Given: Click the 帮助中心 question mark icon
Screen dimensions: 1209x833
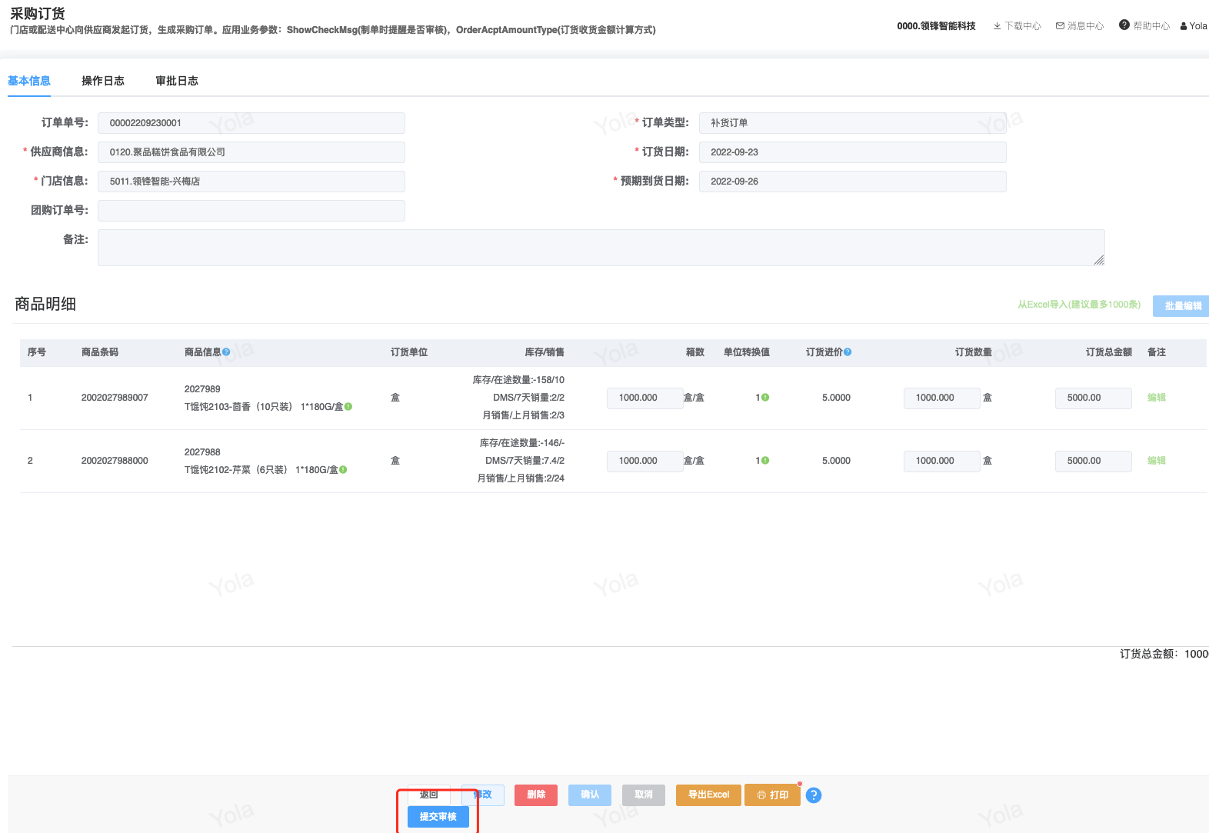Looking at the screenshot, I should tap(1124, 25).
